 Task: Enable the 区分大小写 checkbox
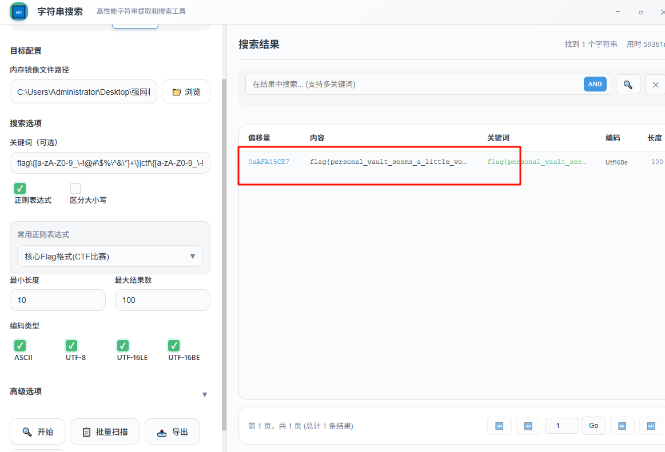click(75, 189)
